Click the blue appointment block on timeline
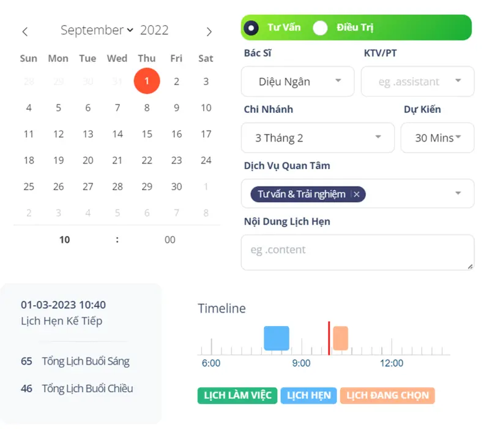The height and width of the screenshot is (429, 495). (x=276, y=338)
